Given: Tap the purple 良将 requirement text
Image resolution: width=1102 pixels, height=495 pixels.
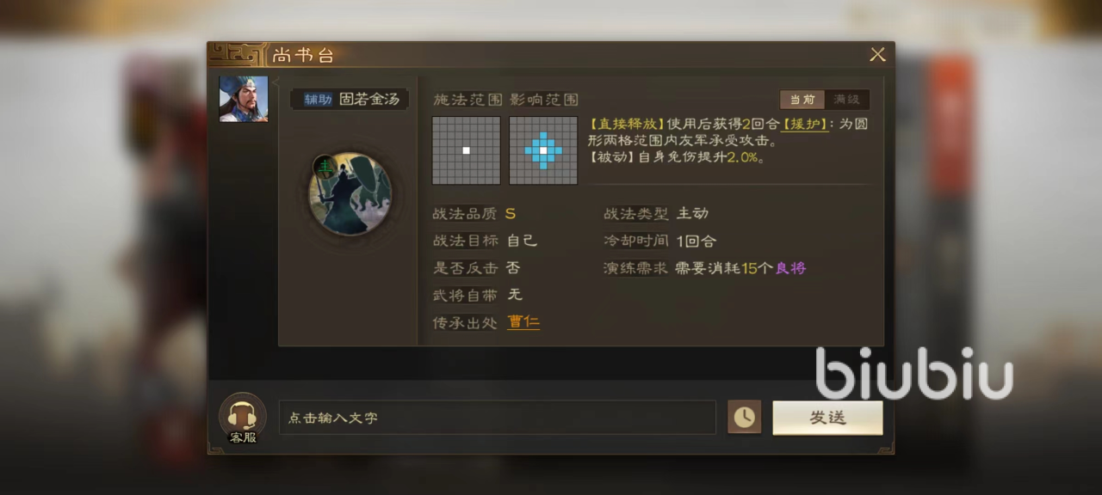Looking at the screenshot, I should 790,268.
